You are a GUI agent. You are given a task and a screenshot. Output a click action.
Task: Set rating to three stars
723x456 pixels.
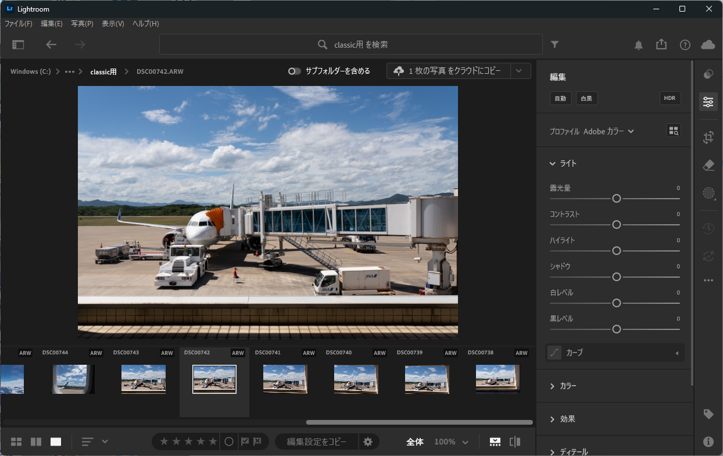(x=188, y=442)
